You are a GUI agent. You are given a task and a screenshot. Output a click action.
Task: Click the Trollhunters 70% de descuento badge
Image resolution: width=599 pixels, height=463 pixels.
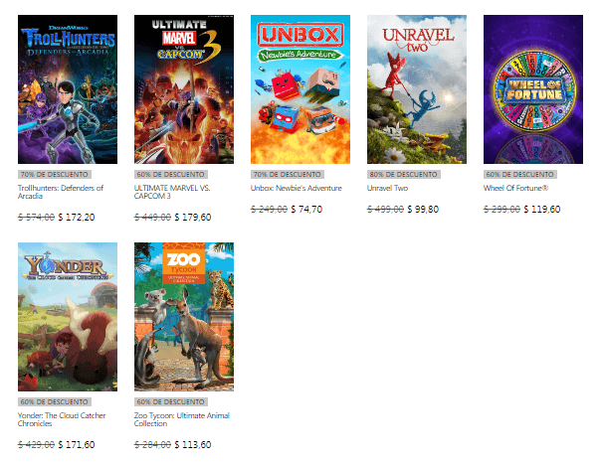[55, 174]
